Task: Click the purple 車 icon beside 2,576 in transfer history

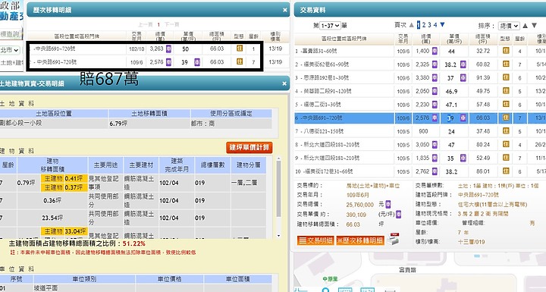Action: click(x=168, y=62)
